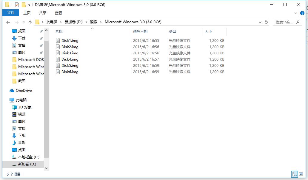Viewport: 308px width, 180px height.
Task: Refresh the current folder
Action: click(266, 22)
